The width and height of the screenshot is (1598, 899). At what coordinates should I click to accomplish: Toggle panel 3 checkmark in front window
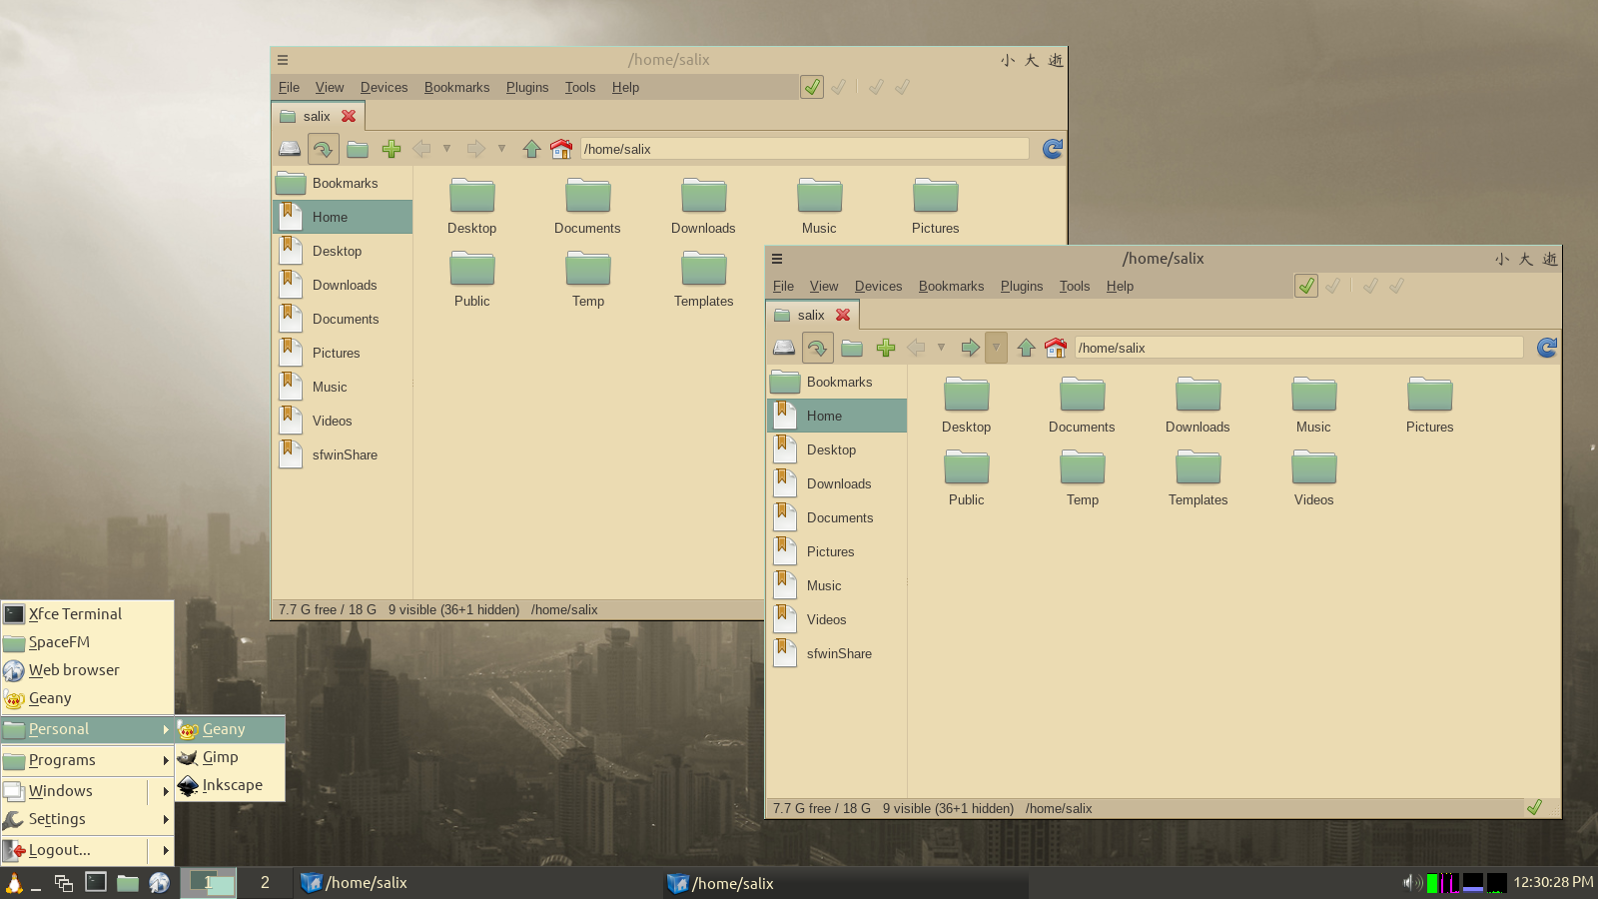point(1370,286)
